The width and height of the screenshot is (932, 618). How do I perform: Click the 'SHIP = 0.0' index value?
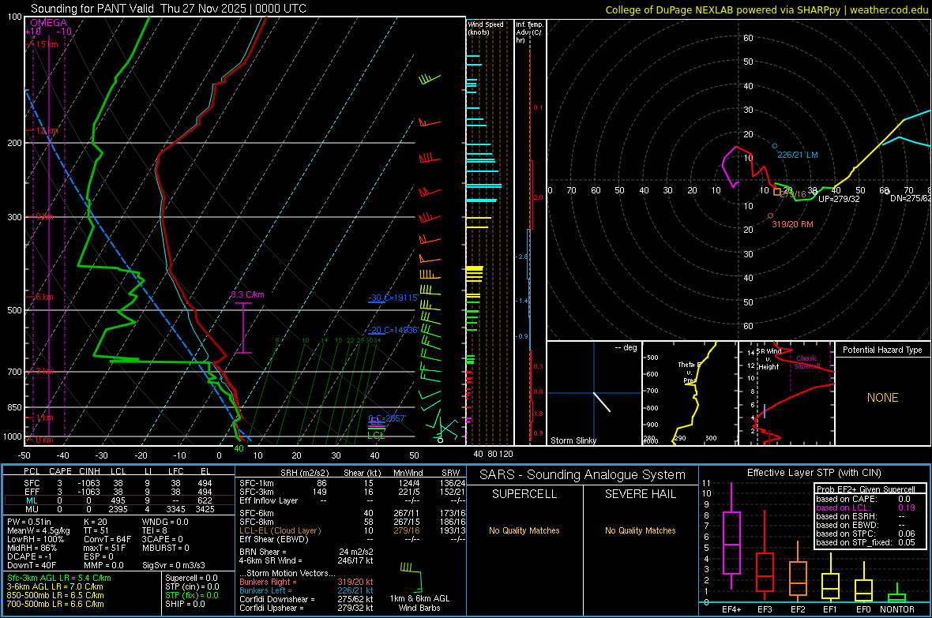tap(185, 604)
